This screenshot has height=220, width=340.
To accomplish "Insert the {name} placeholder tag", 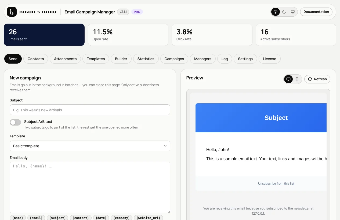I will 18,218.
